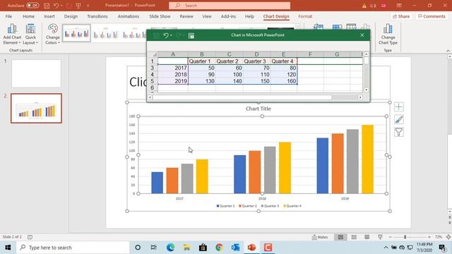Open the Ribbon Display Options icon
The image size is (452, 254).
click(x=399, y=6)
